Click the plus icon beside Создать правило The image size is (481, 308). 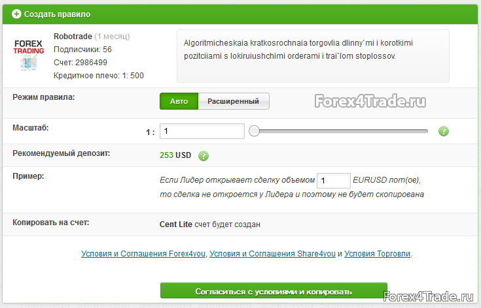pyautogui.click(x=16, y=14)
